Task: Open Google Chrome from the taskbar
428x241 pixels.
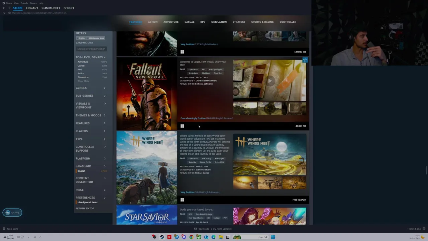Action: (x=191, y=237)
